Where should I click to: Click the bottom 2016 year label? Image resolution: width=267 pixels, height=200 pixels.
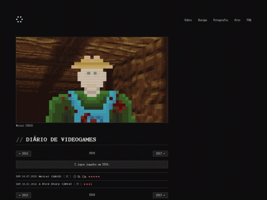click(92, 195)
